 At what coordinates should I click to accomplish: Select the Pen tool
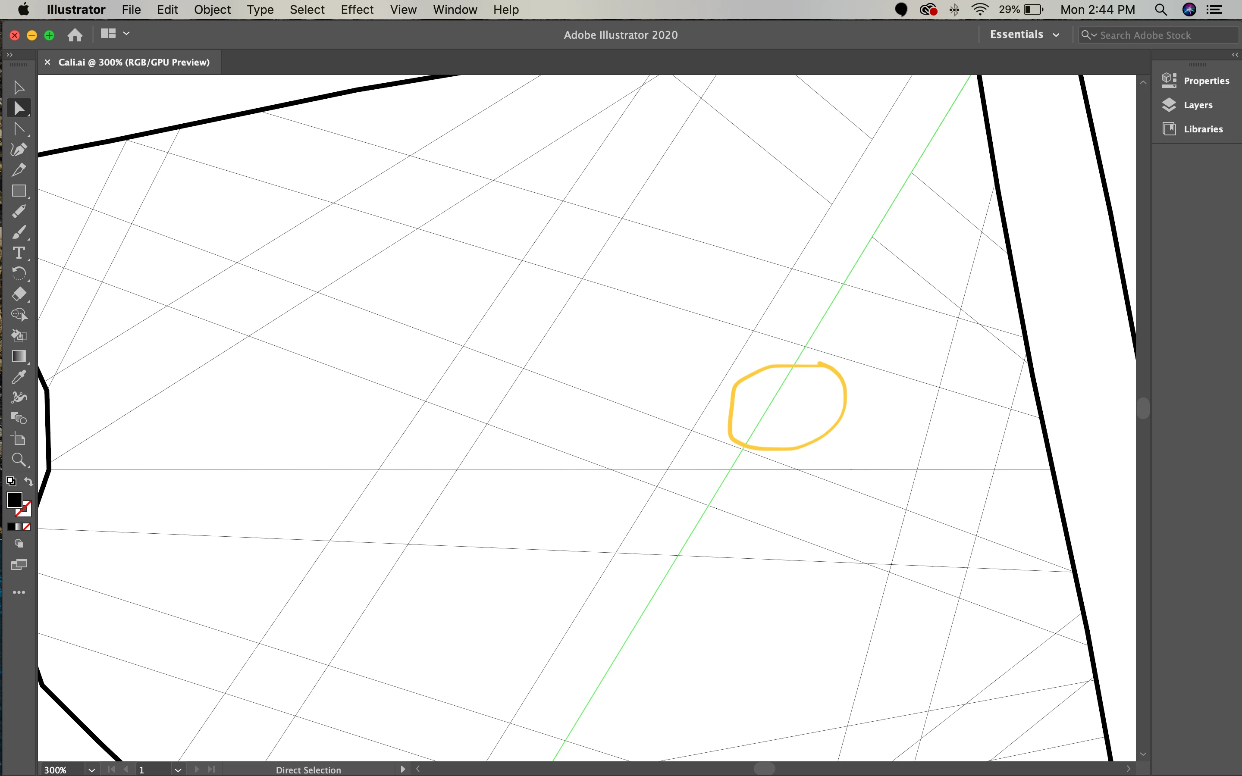(x=19, y=149)
